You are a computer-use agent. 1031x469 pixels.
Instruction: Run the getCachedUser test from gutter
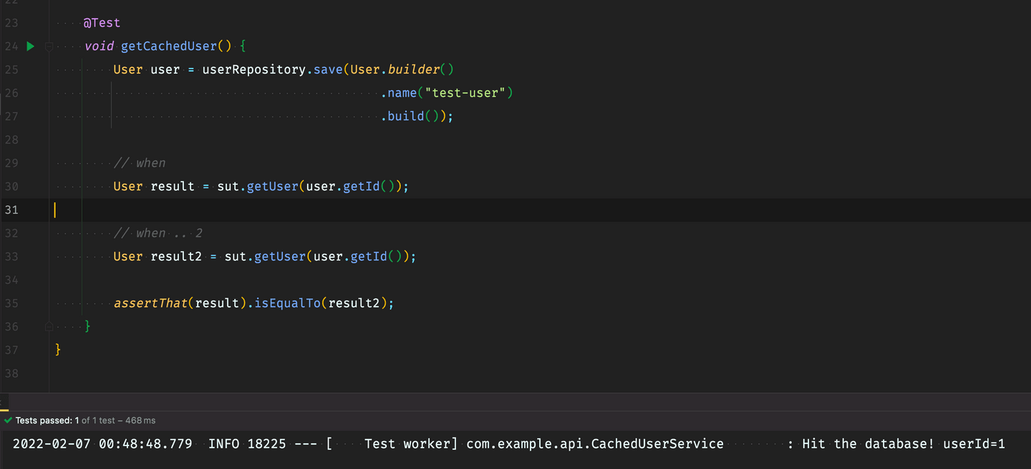pyautogui.click(x=30, y=46)
